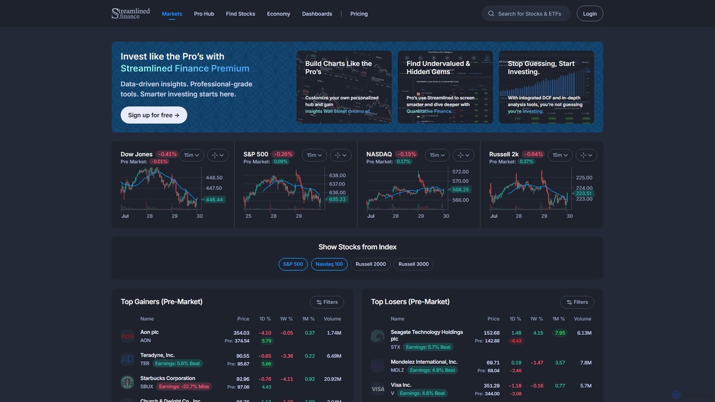Screen dimensions: 715x402
Task: Open Filters for Top Losers
Action: click(x=577, y=302)
